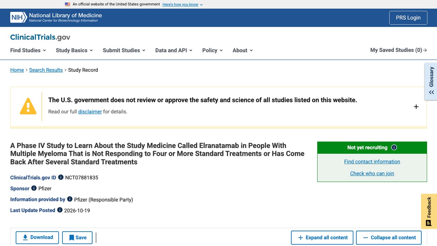Click the PRS Login button
Image resolution: width=437 pixels, height=246 pixels.
tap(408, 18)
